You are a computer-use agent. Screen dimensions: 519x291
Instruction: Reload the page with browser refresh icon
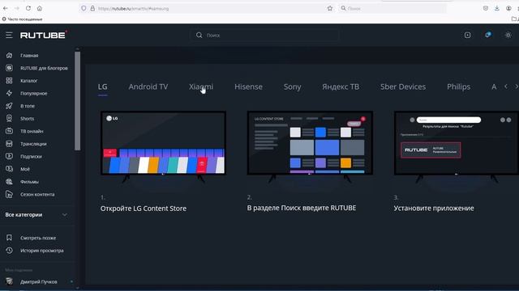[28, 8]
